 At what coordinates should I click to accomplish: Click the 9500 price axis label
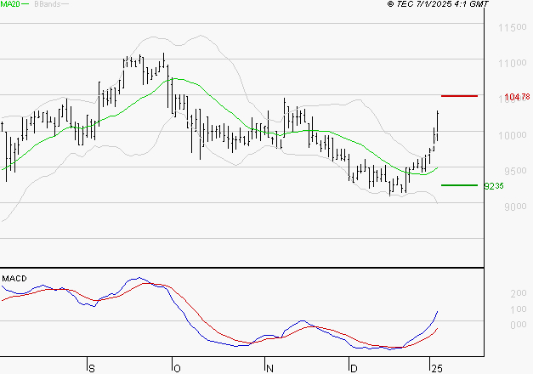(515, 171)
